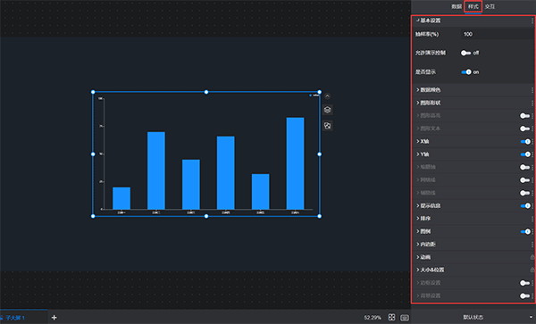
Task: Turn on the 允许演示控制 switch
Action: (x=465, y=53)
